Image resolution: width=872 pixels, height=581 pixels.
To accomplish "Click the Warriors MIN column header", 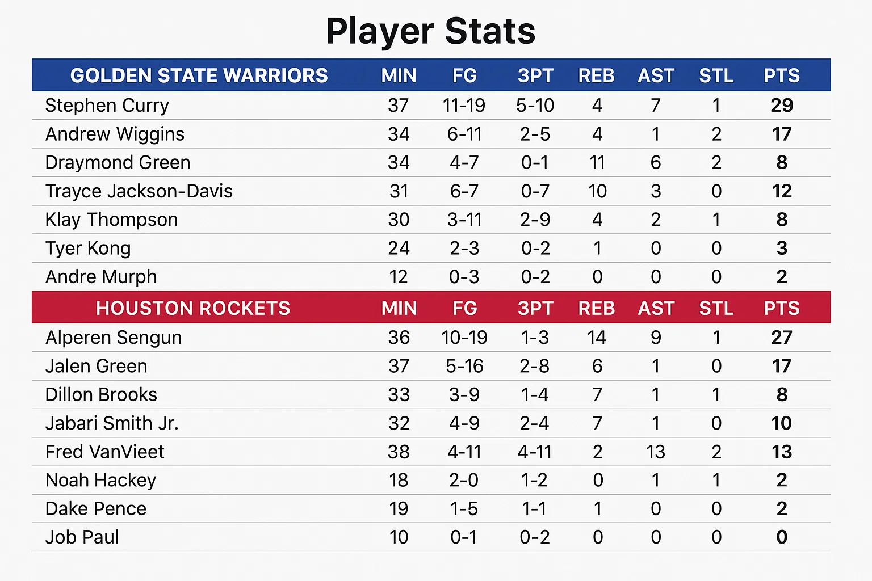I will pyautogui.click(x=399, y=75).
